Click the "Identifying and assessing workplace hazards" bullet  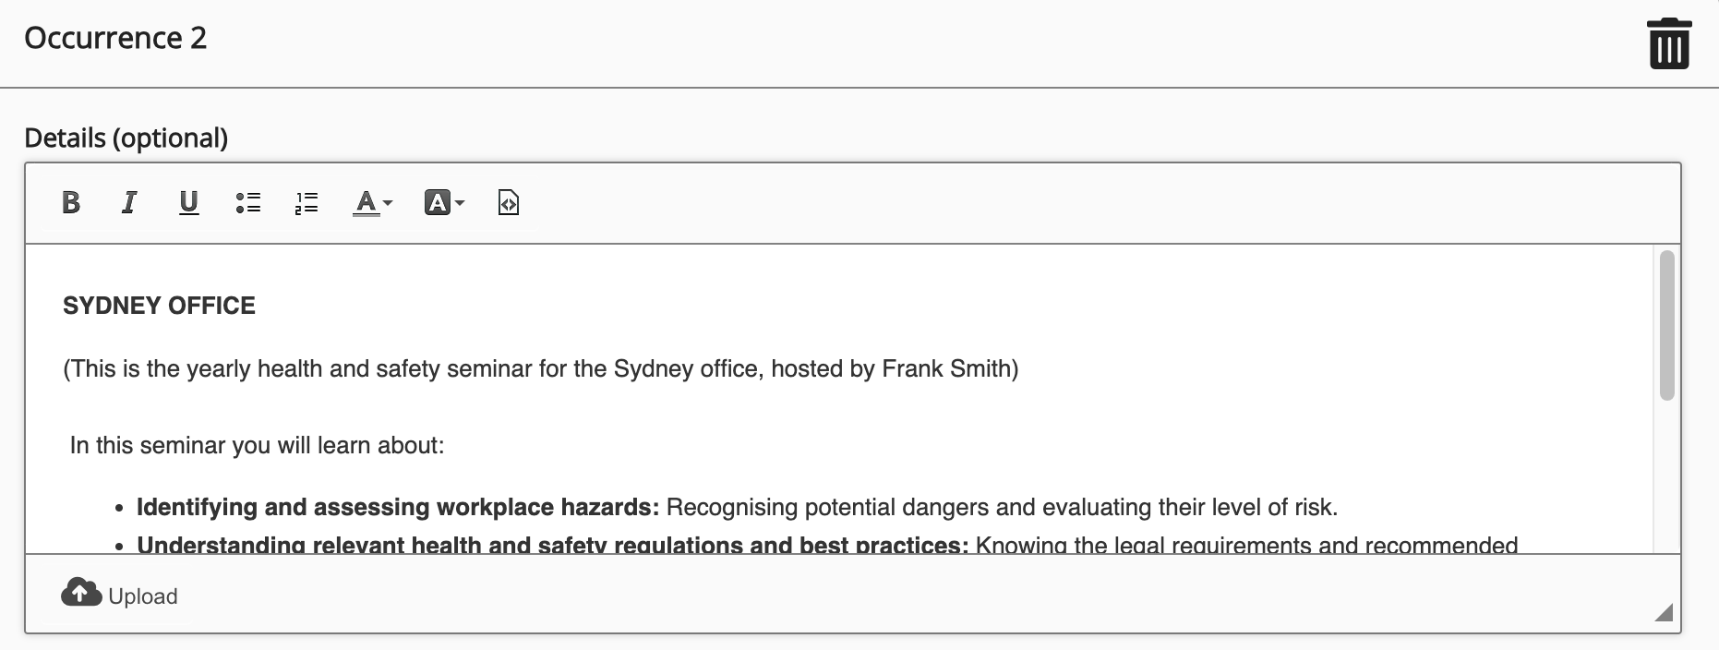tap(397, 507)
